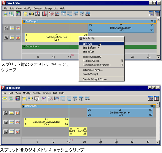The image size is (162, 153).
Task: Collapse the BallShape1 track group in top window
Action: (24, 21)
